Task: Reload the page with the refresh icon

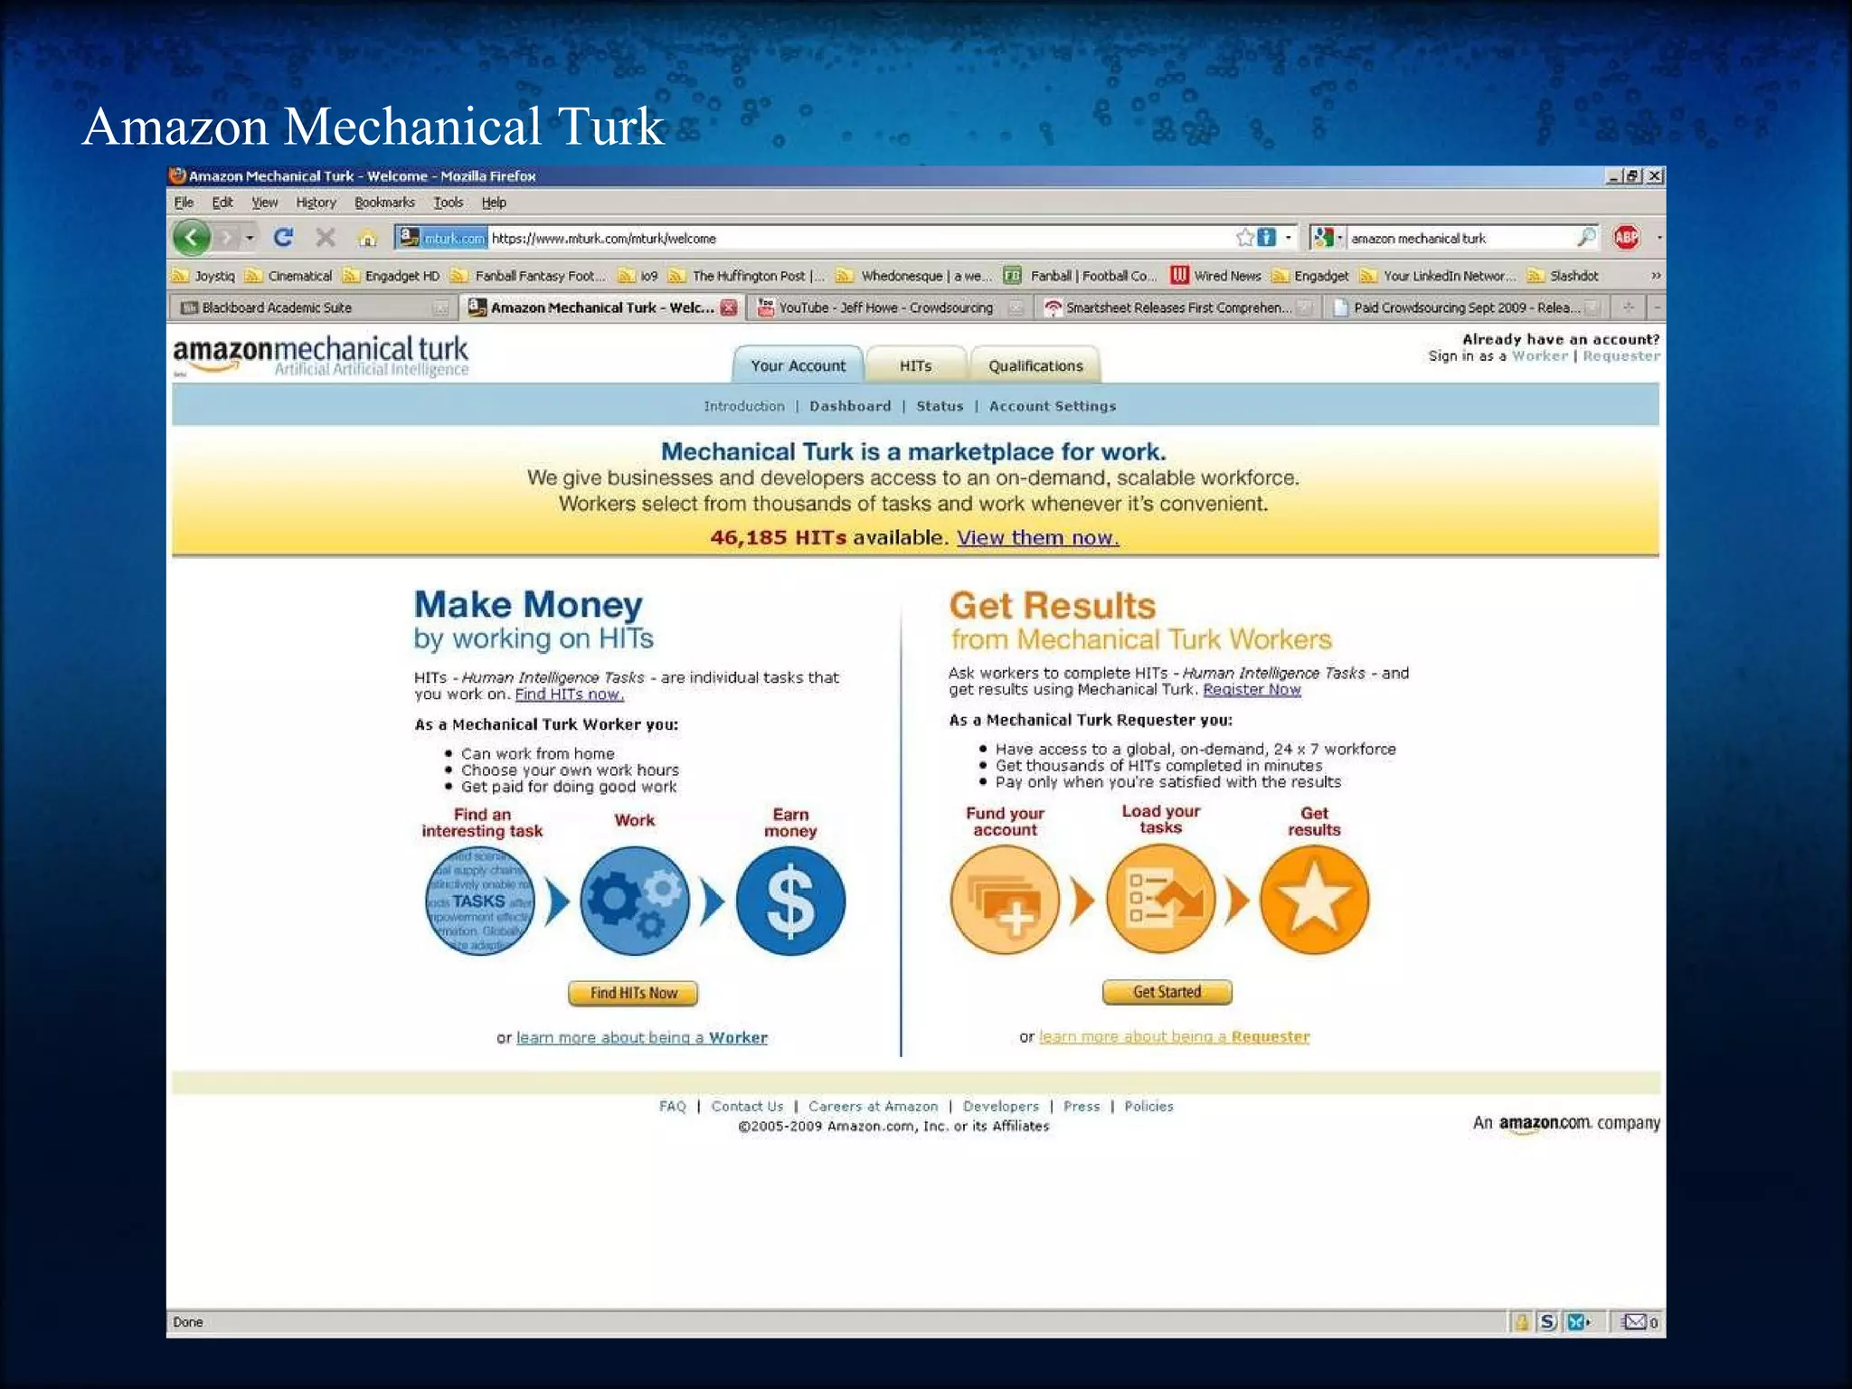Action: coord(283,237)
